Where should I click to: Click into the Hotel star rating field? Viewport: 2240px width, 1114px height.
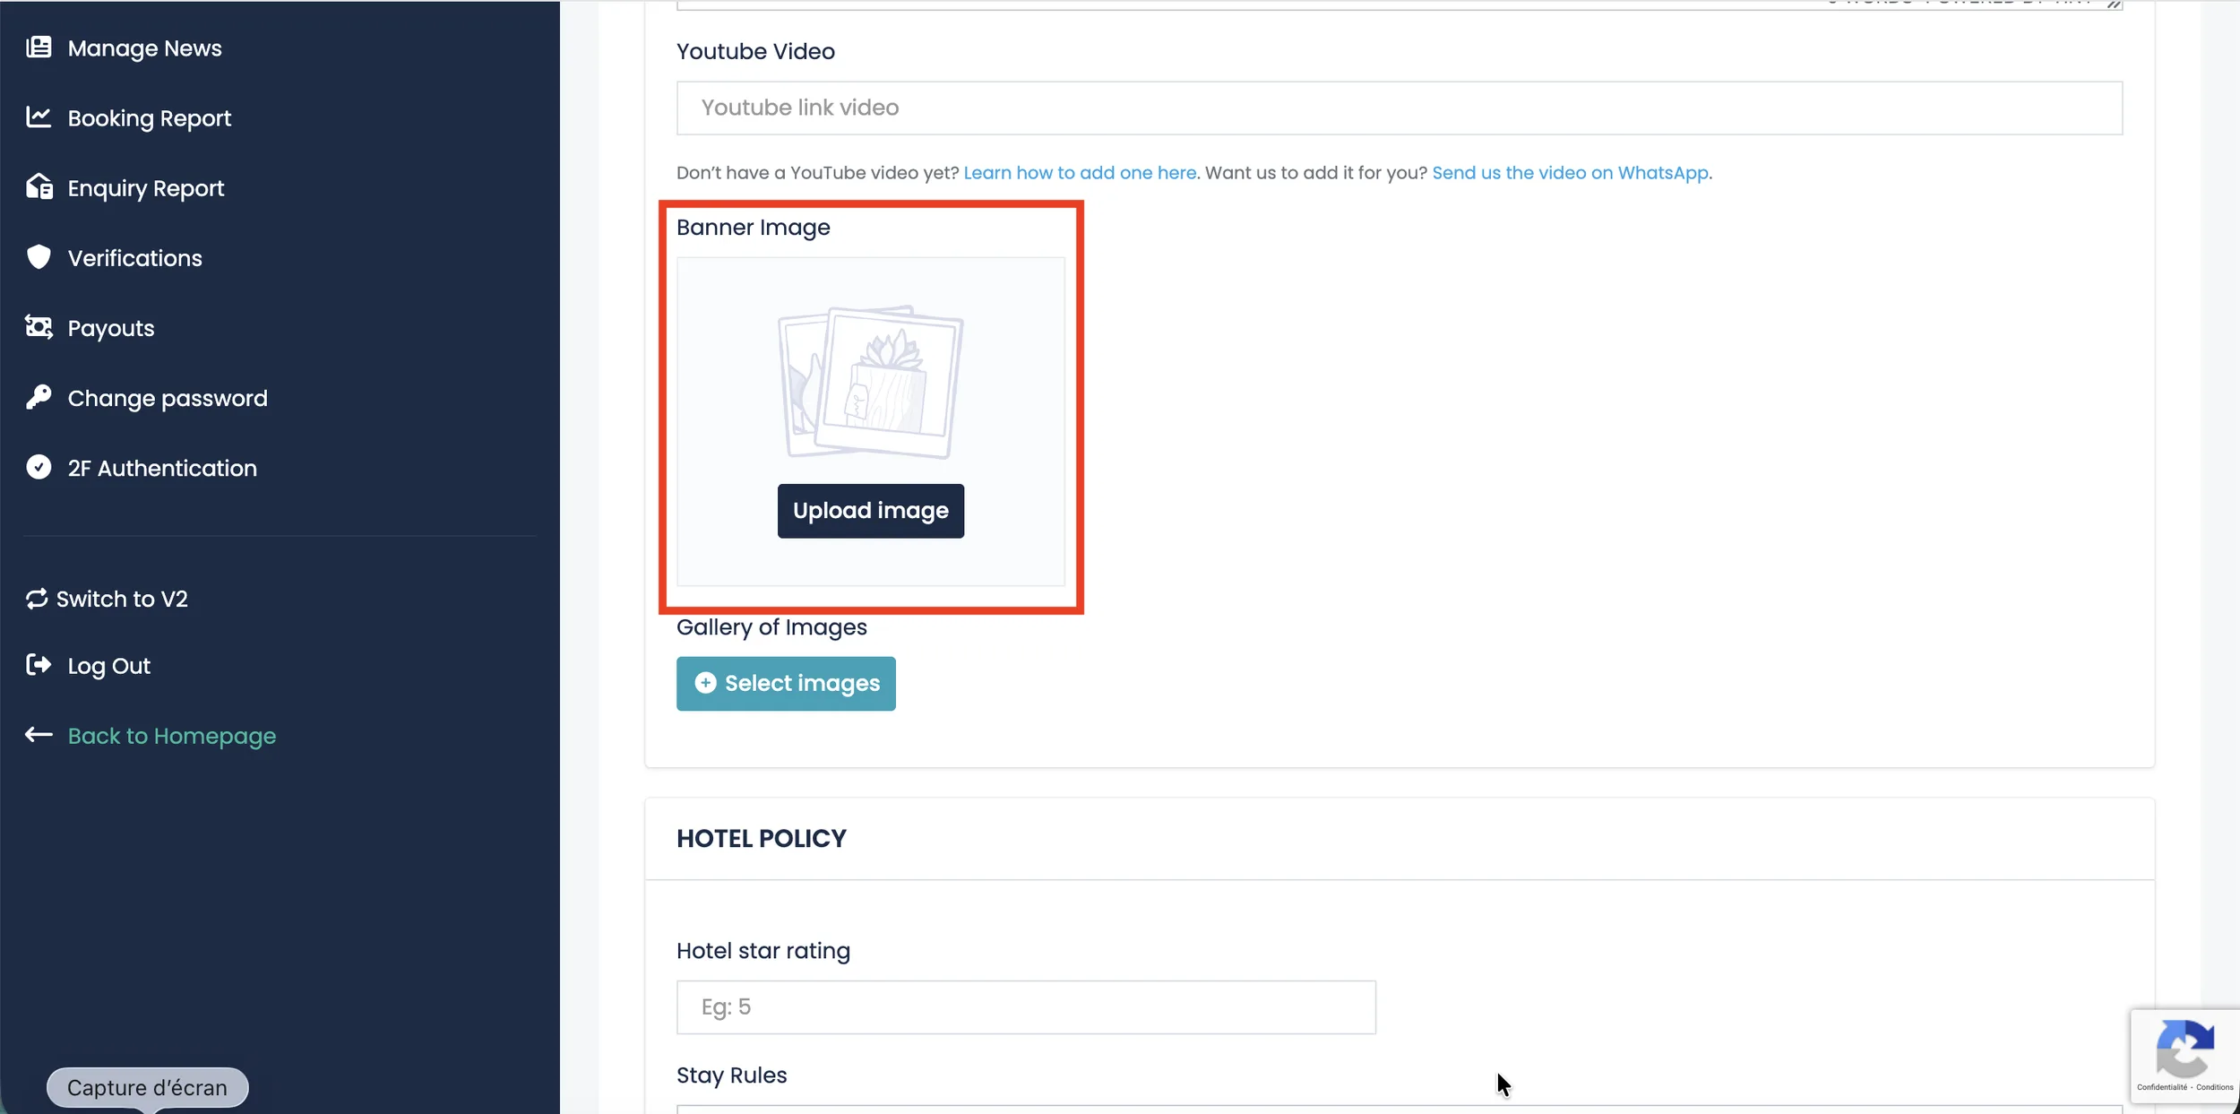click(1026, 1007)
